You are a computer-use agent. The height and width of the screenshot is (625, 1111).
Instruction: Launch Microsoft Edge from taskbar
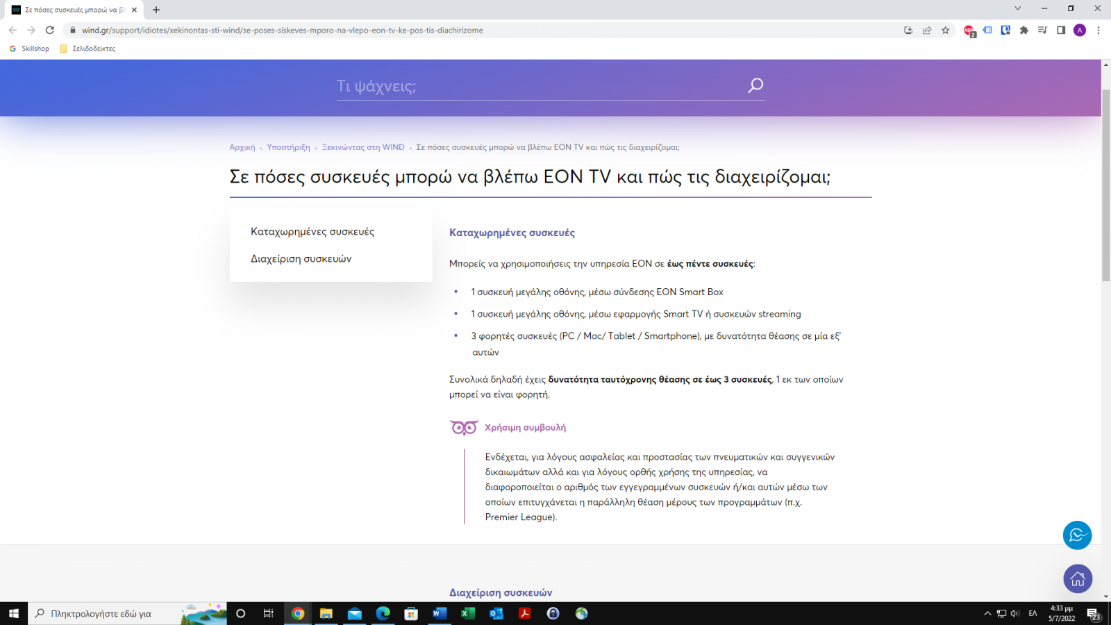[x=383, y=613]
